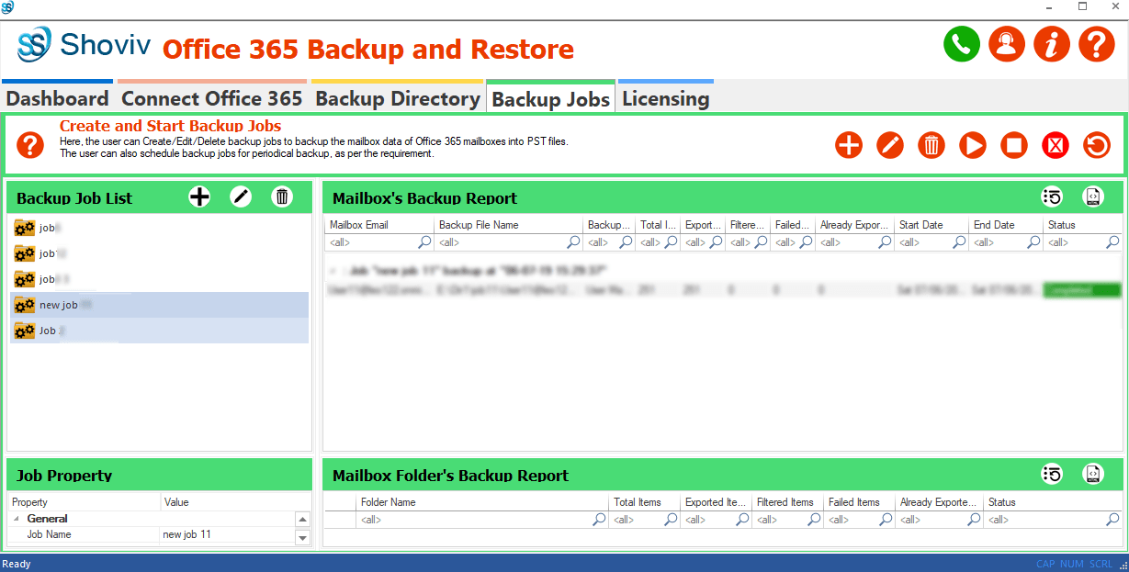Collapse the General property group
Viewport: 1129px width, 572px height.
point(16,519)
